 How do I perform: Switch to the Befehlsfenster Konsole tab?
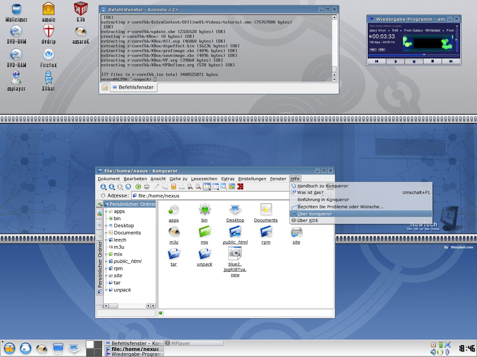pyautogui.click(x=134, y=87)
